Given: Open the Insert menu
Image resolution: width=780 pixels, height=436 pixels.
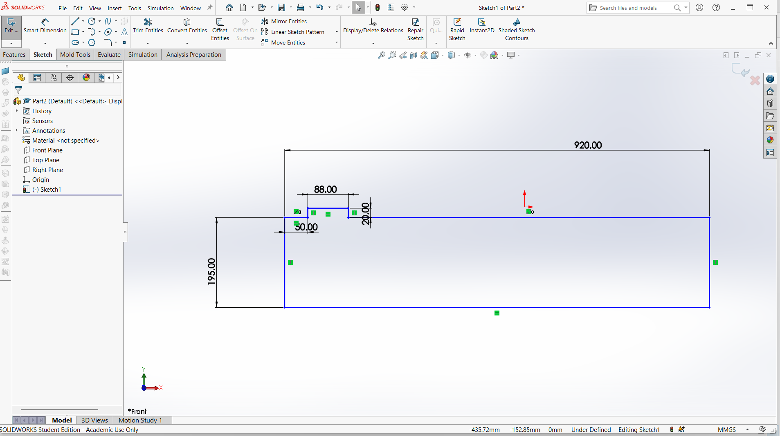Looking at the screenshot, I should (x=115, y=8).
